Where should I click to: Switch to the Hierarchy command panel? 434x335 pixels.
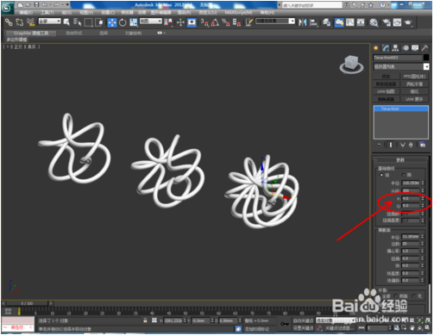coord(395,48)
